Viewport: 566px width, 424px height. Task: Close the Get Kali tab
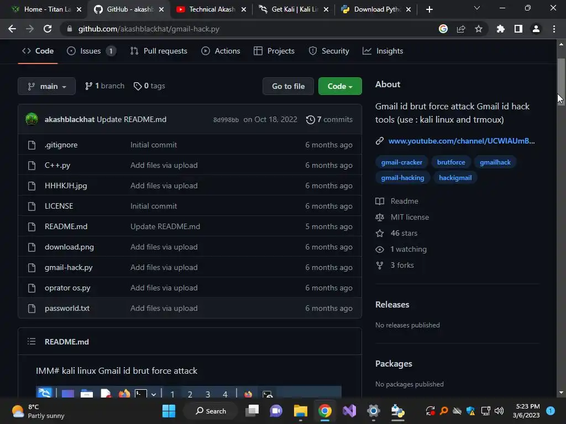coord(326,9)
